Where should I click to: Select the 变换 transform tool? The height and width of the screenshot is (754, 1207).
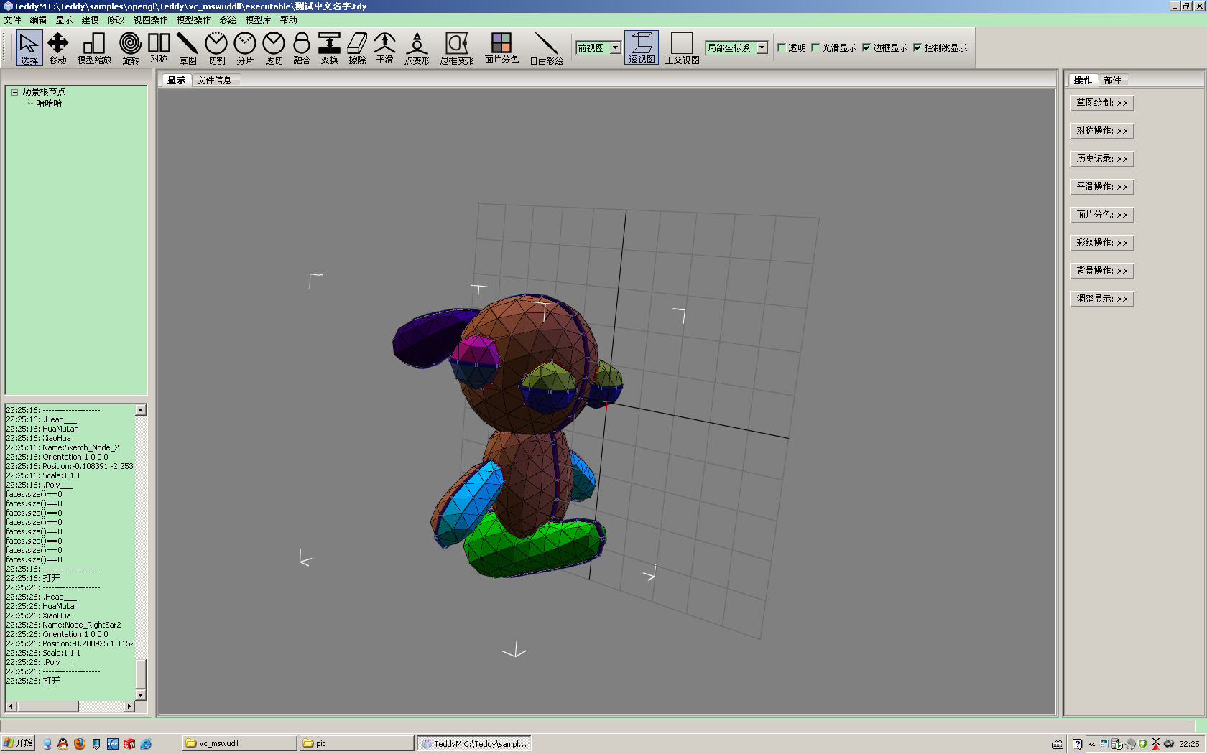click(x=329, y=48)
